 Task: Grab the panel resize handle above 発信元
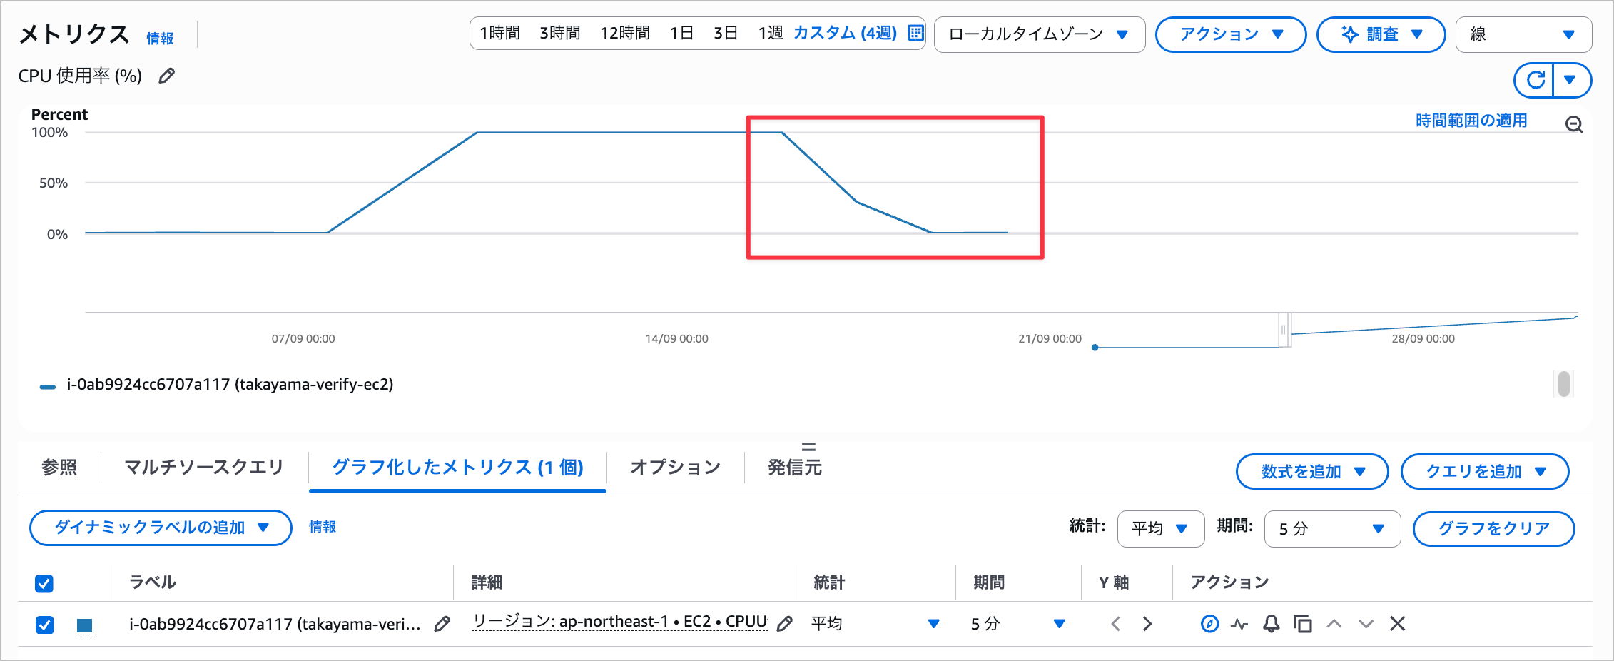point(808,447)
